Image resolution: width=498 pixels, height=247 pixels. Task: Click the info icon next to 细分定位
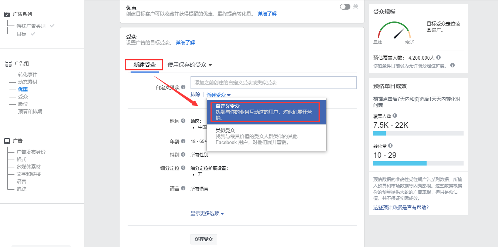click(183, 168)
